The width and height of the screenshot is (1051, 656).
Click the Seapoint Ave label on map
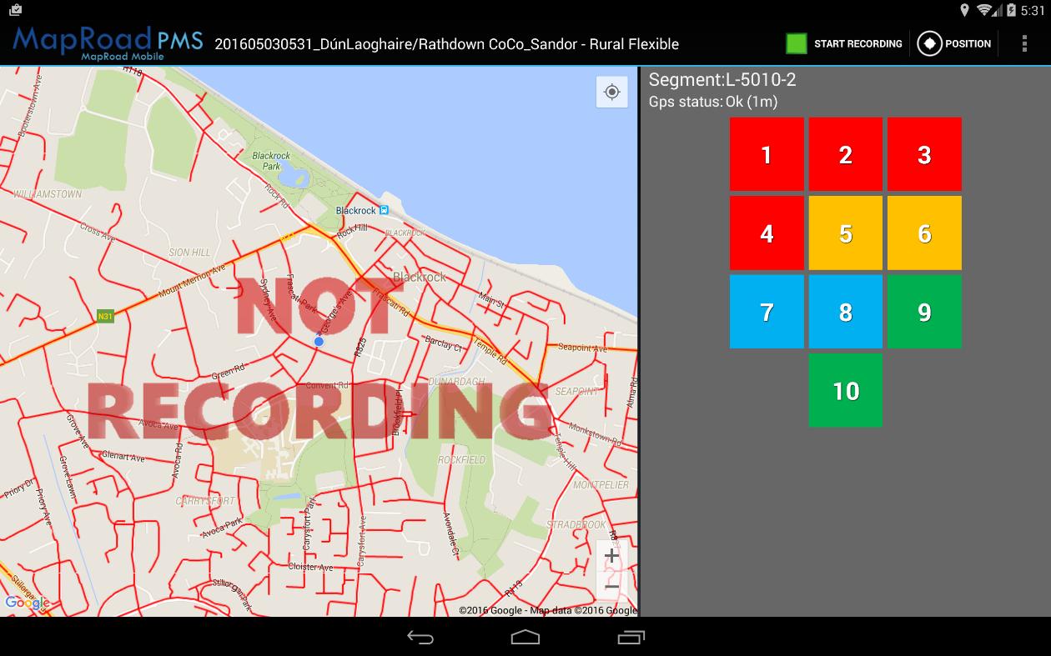[x=582, y=348]
